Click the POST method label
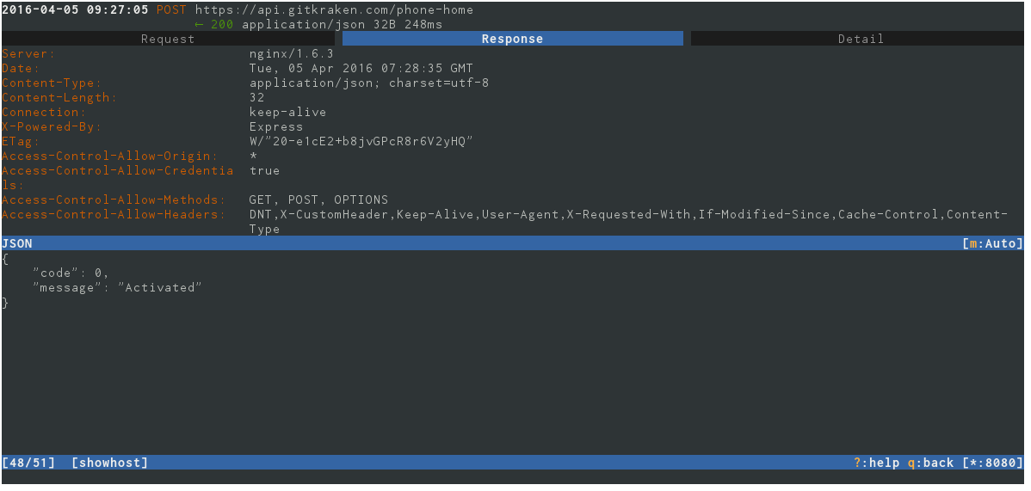The width and height of the screenshot is (1031, 491). point(171,9)
